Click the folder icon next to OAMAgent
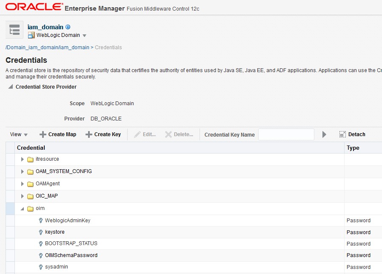The height and width of the screenshot is (274, 382). tap(29, 184)
